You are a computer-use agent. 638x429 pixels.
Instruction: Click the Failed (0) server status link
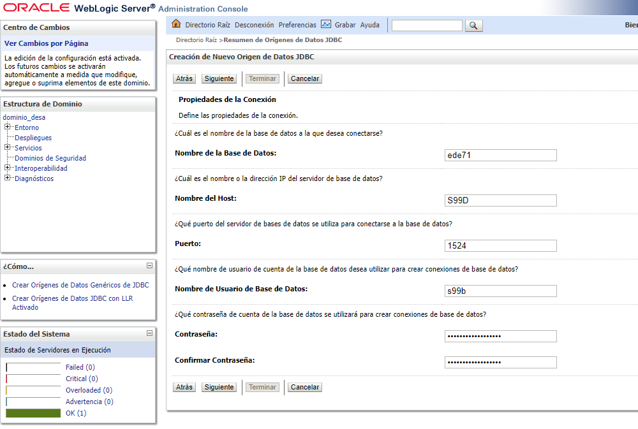(80, 367)
